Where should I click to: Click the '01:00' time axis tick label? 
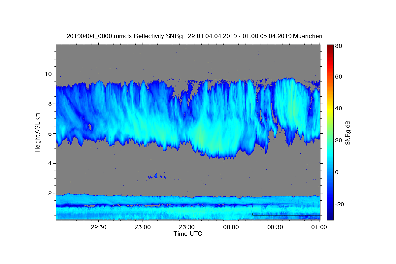point(319,227)
